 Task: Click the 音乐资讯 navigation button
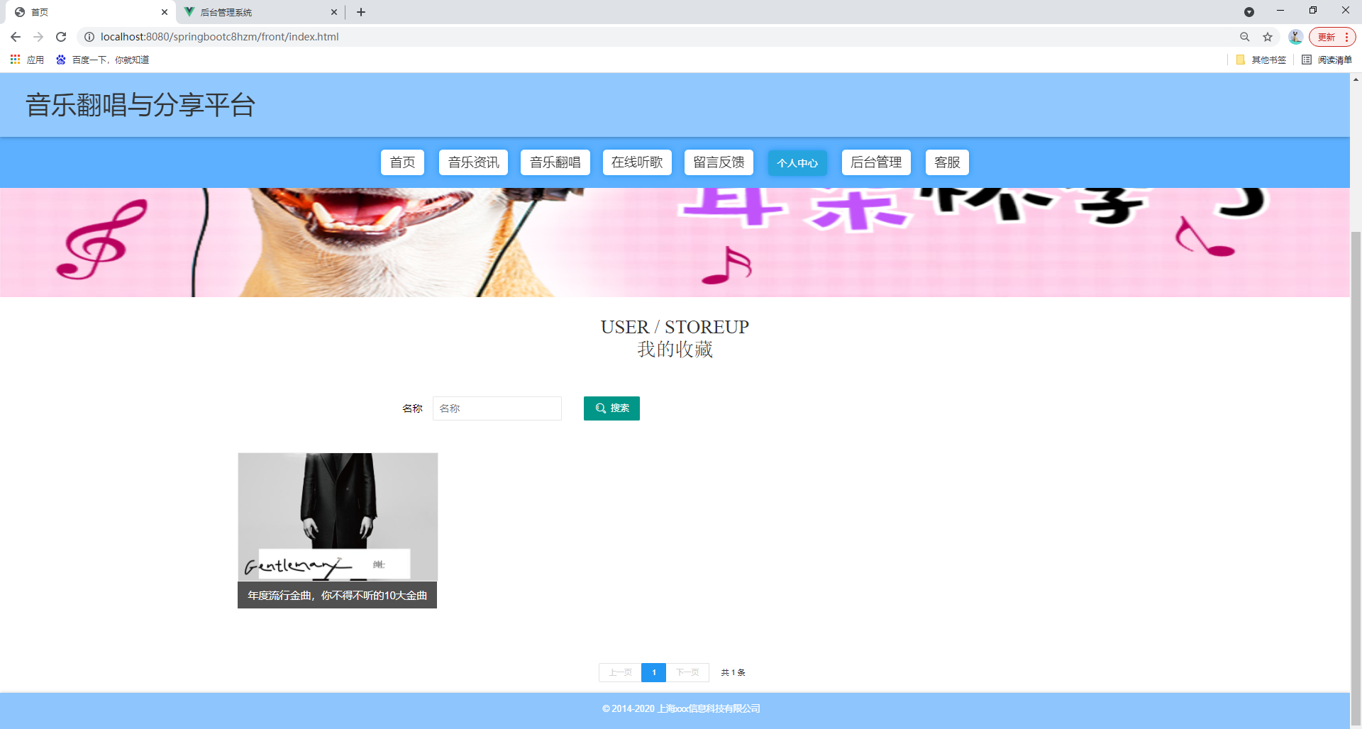[x=473, y=162]
